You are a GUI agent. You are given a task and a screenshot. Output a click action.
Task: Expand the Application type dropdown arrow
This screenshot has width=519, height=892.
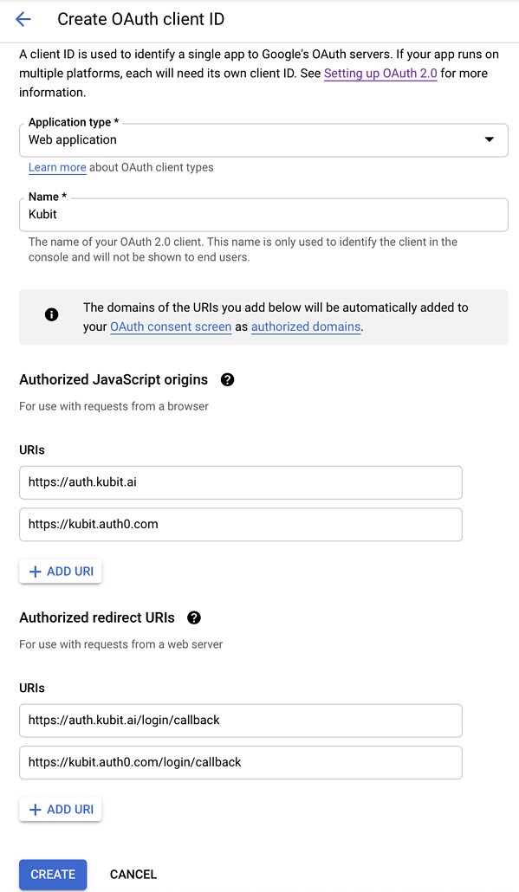coord(489,139)
